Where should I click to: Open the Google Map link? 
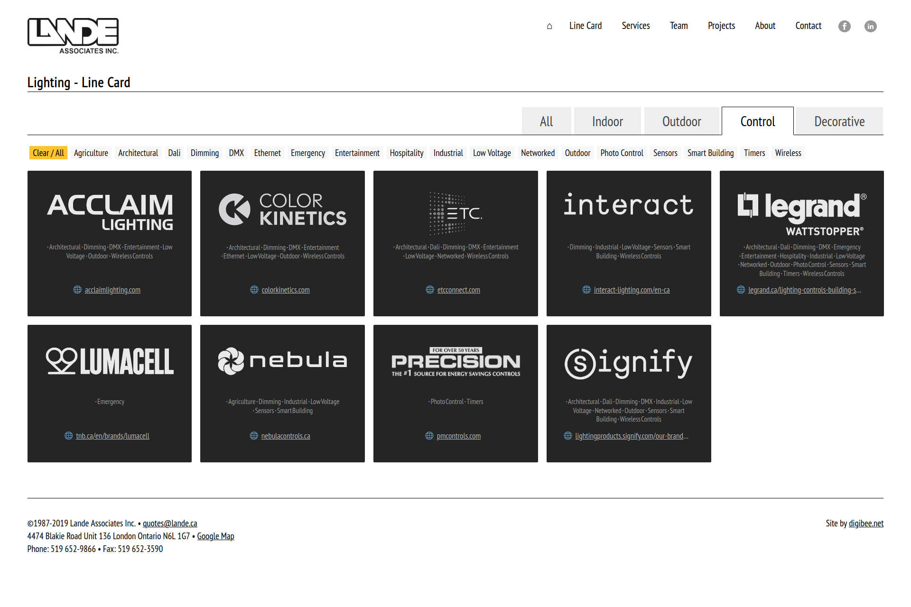[215, 536]
